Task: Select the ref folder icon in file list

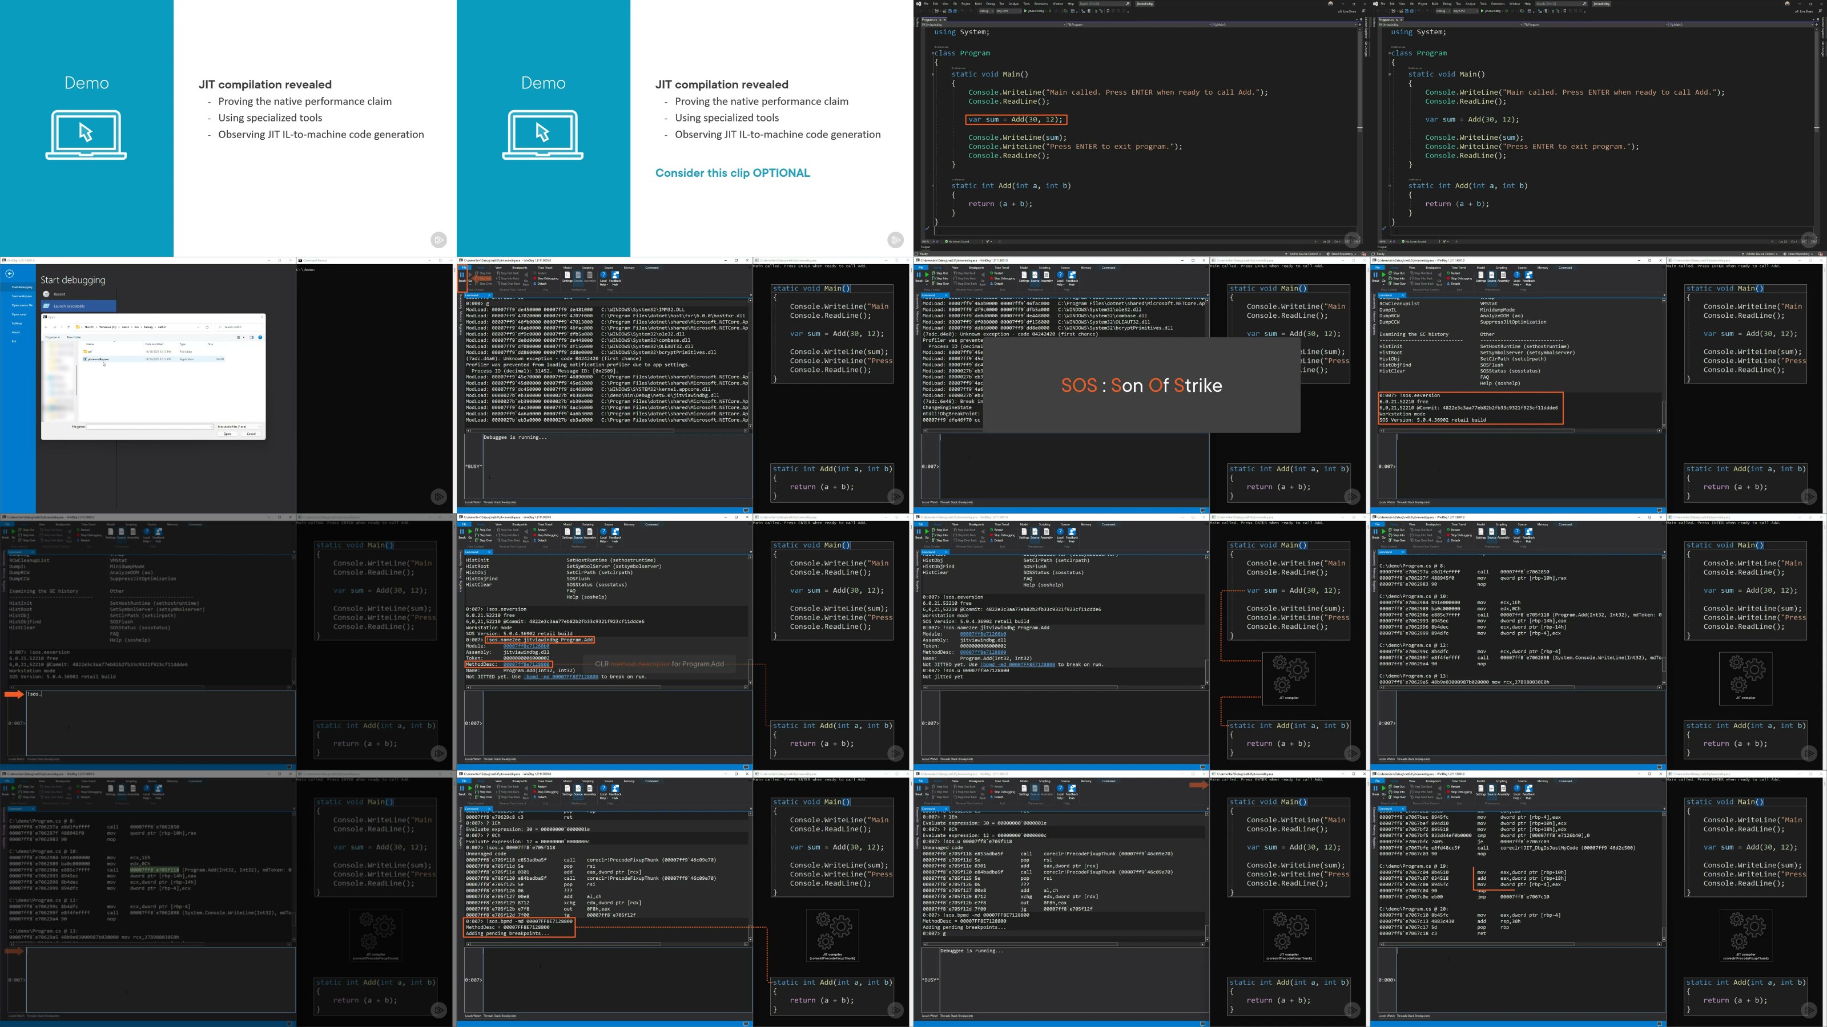Action: point(85,351)
